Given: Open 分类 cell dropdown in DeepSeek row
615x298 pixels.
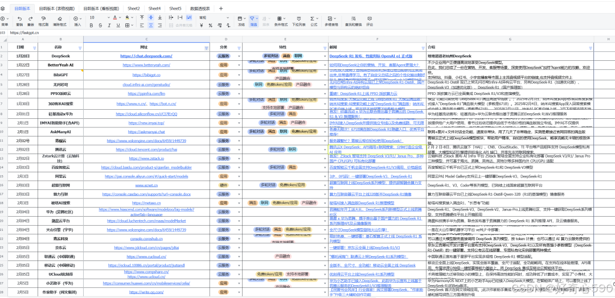Looking at the screenshot, I should coord(239,56).
